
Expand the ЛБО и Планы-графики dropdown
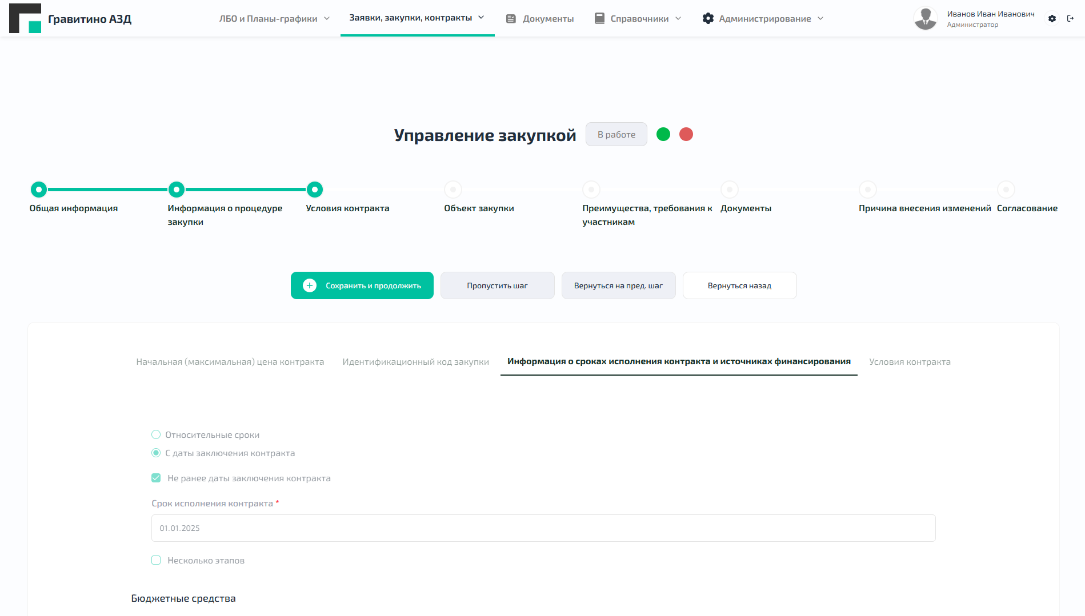[x=327, y=18]
